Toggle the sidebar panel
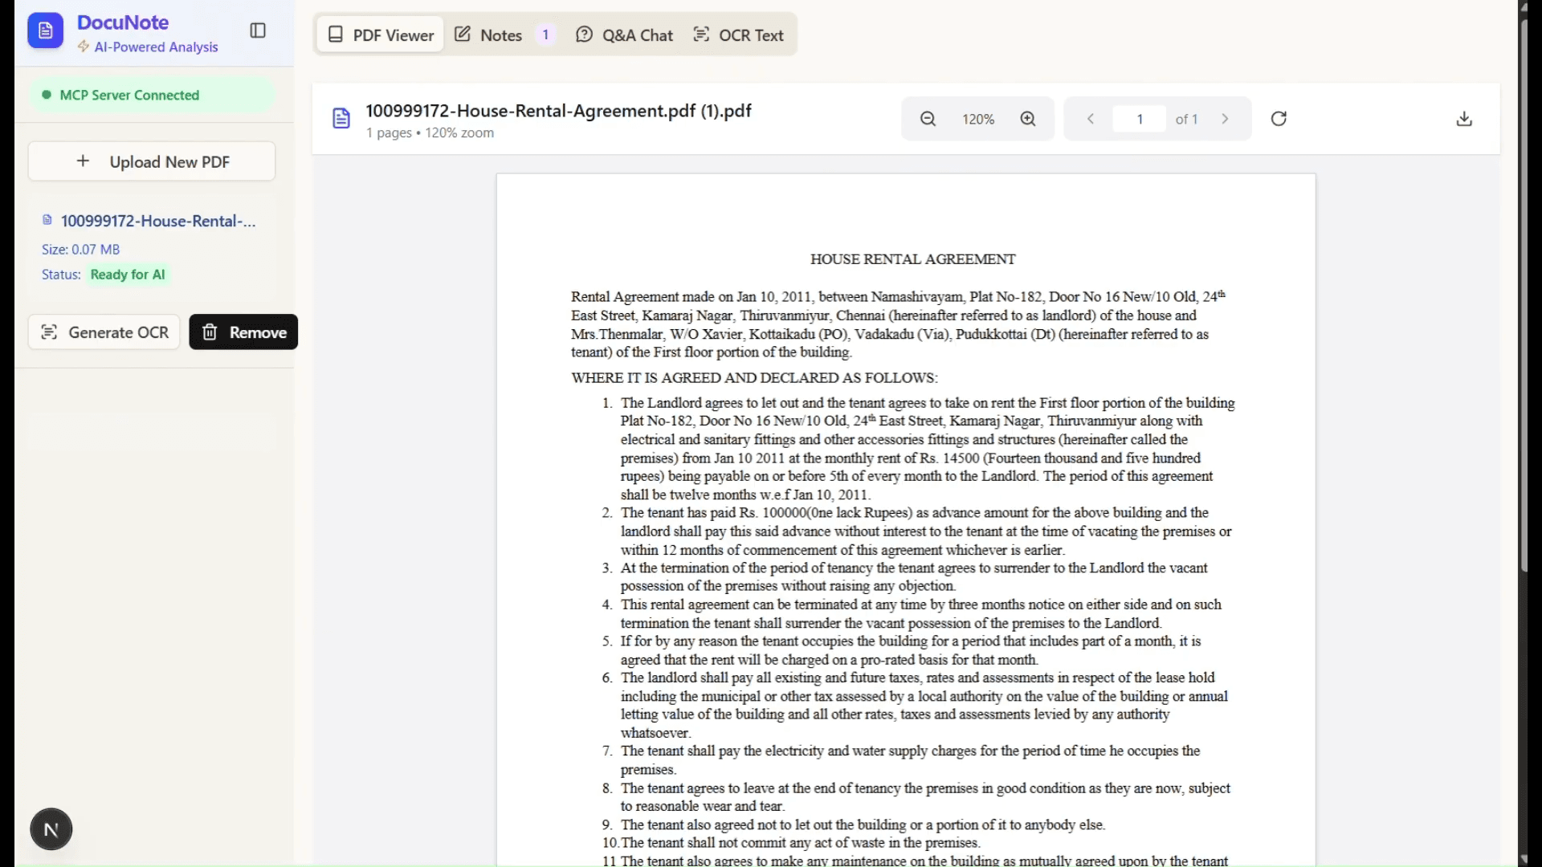 pyautogui.click(x=258, y=31)
